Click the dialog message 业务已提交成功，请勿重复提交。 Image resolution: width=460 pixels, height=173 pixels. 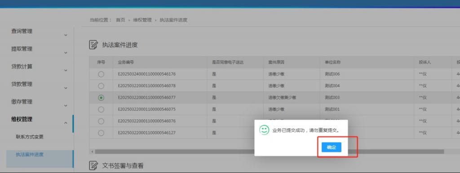tap(306, 131)
